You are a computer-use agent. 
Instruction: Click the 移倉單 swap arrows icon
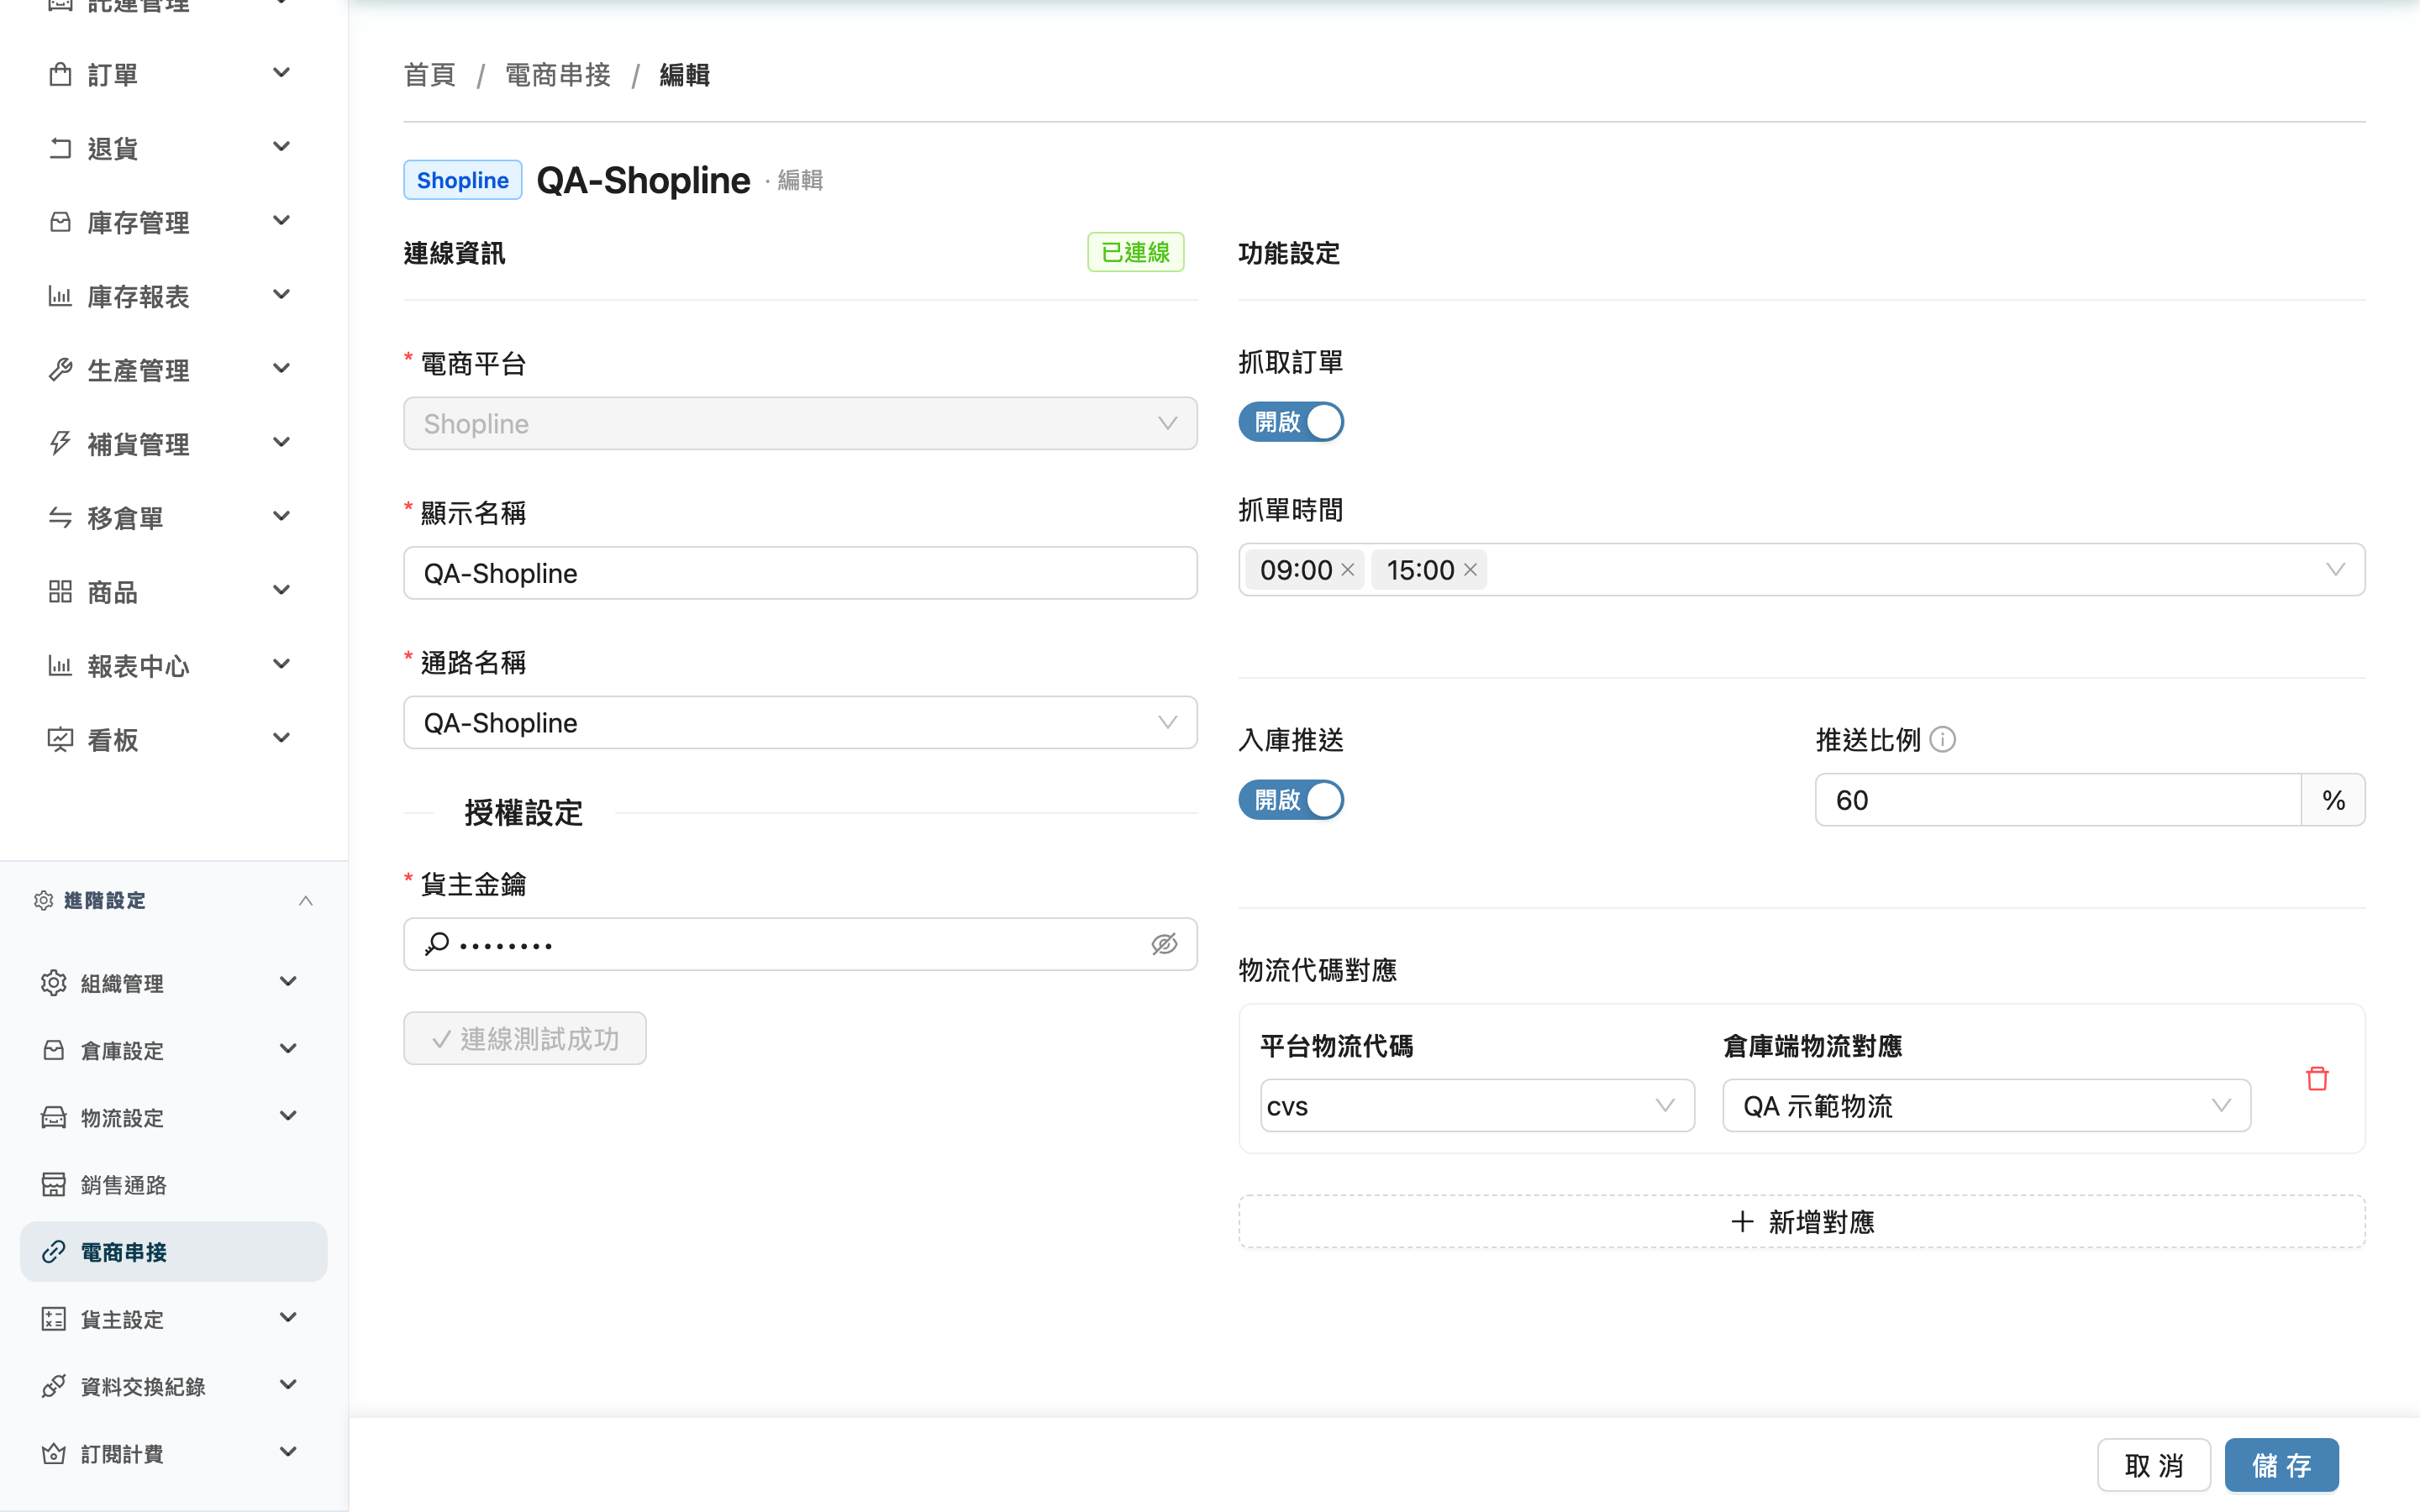click(x=60, y=518)
